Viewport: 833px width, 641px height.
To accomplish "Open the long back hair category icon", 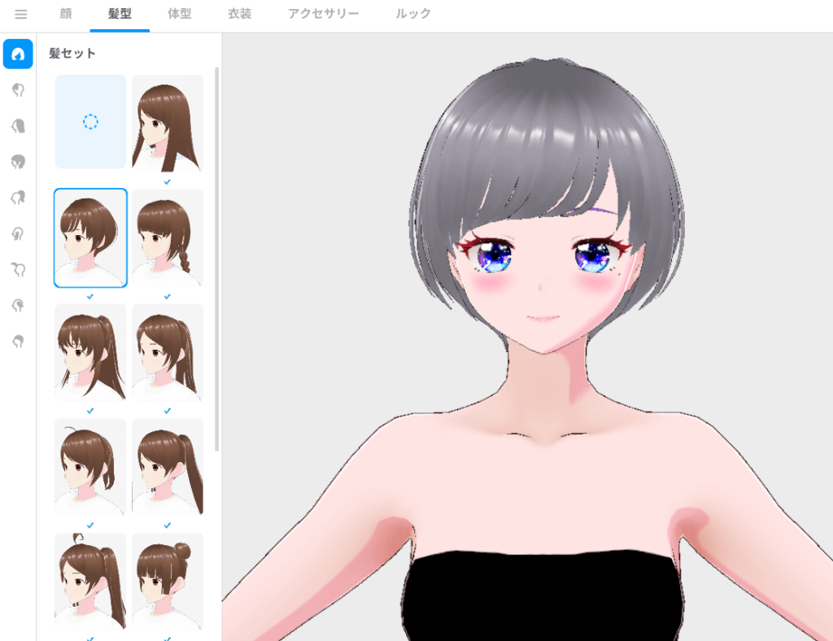I will point(18,126).
